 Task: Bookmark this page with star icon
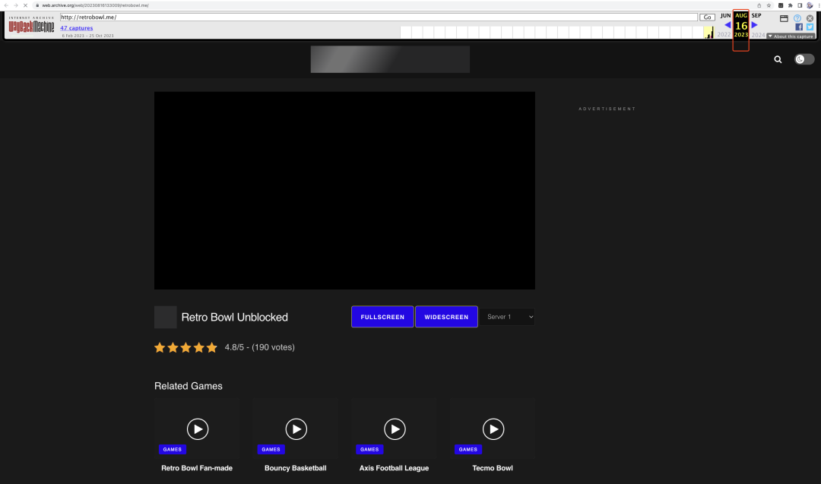(x=769, y=5)
